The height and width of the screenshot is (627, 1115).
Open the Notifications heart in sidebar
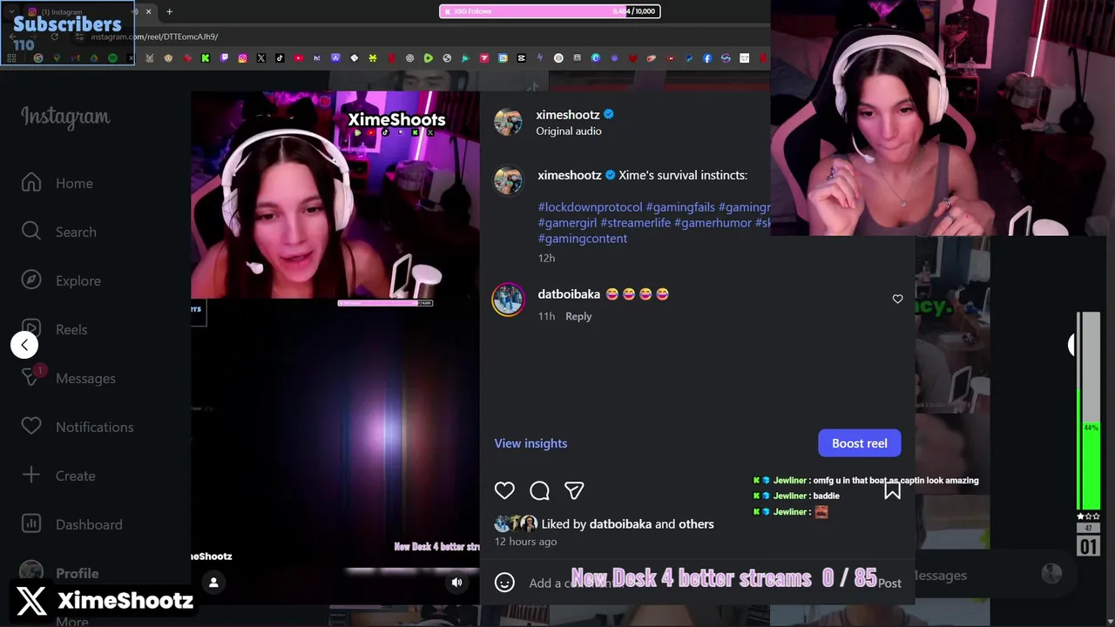click(31, 427)
